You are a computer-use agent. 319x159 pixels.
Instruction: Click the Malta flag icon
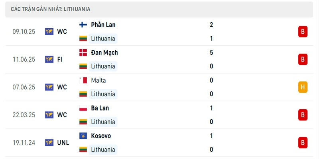click(83, 80)
